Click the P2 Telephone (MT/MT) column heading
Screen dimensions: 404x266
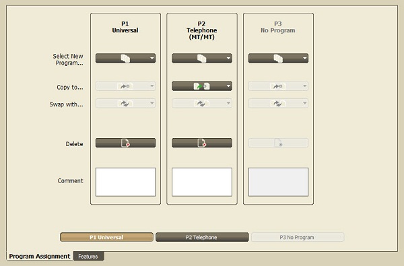click(x=202, y=30)
